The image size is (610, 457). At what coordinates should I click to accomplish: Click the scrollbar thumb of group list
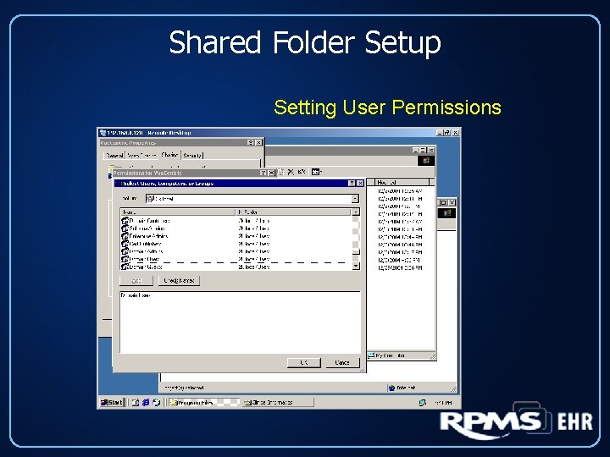point(356,252)
